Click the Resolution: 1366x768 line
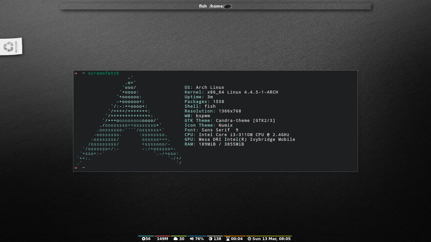 point(213,111)
